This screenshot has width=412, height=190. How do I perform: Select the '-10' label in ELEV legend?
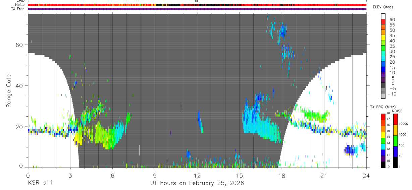coord(392,94)
